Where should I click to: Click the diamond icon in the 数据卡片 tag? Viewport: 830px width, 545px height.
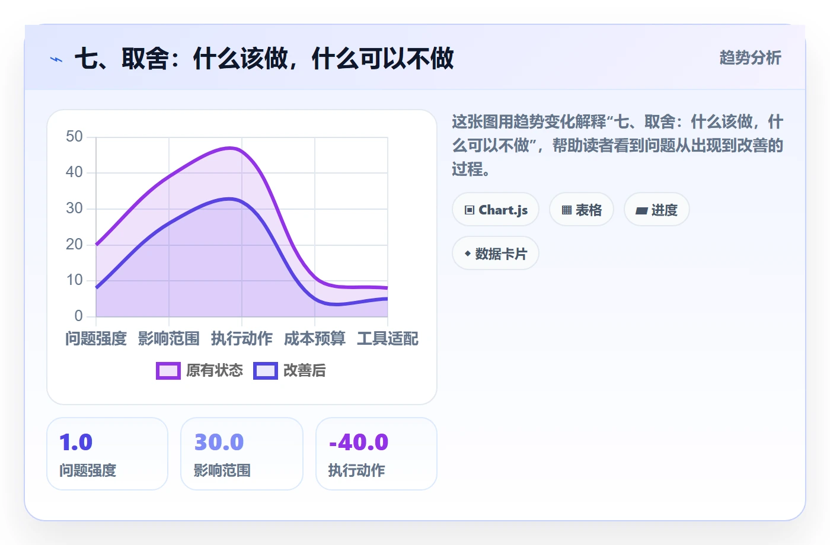[x=468, y=254]
